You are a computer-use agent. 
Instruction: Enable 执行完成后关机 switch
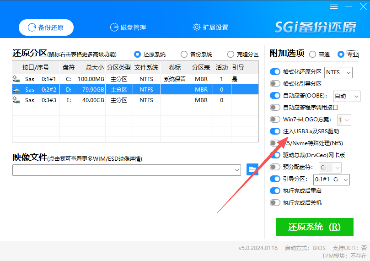[x=275, y=203]
